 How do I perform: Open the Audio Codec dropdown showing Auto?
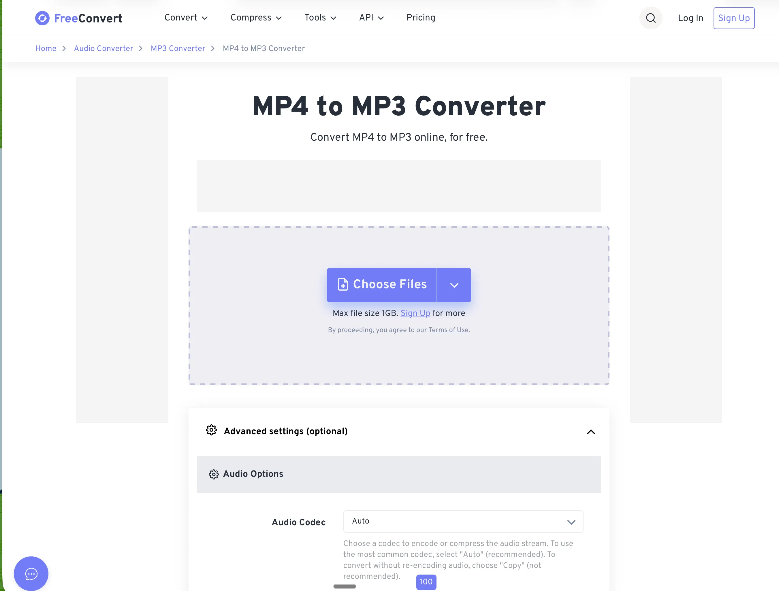pyautogui.click(x=463, y=522)
